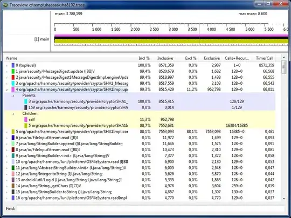Expand row 6 FileInputStream.read ([B)I
This screenshot has height=218, width=291.
[x=7, y=138]
